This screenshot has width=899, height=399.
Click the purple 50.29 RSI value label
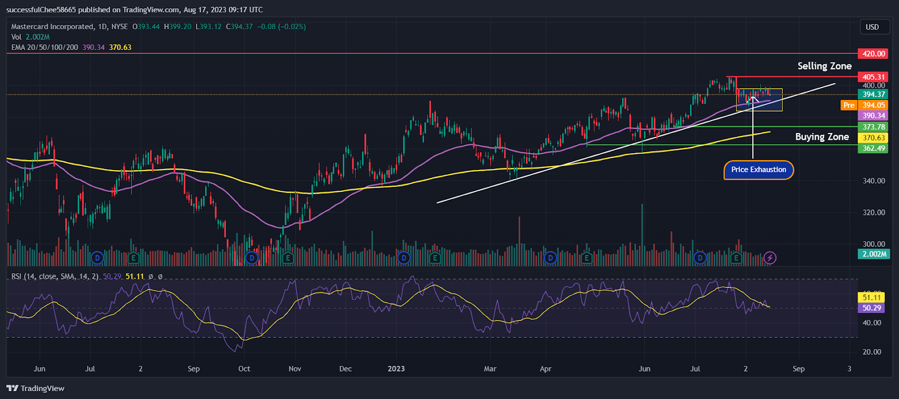(871, 308)
